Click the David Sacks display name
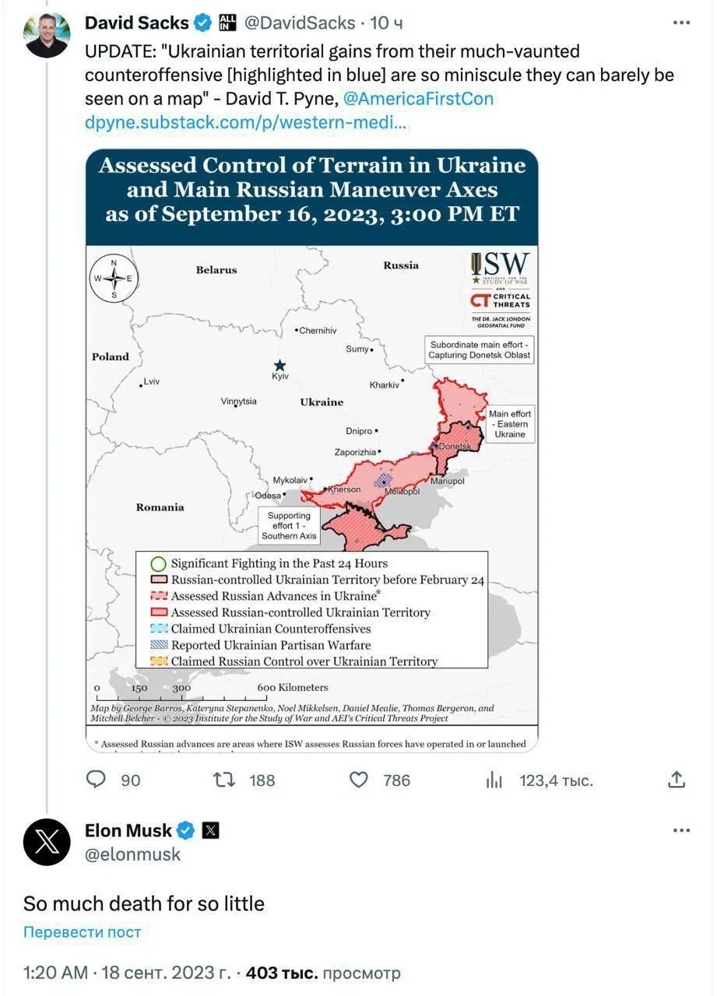The image size is (717, 996). pyautogui.click(x=136, y=23)
